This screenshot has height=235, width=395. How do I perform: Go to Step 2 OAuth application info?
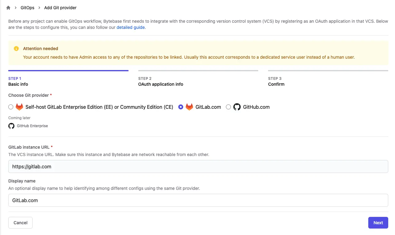point(198,78)
